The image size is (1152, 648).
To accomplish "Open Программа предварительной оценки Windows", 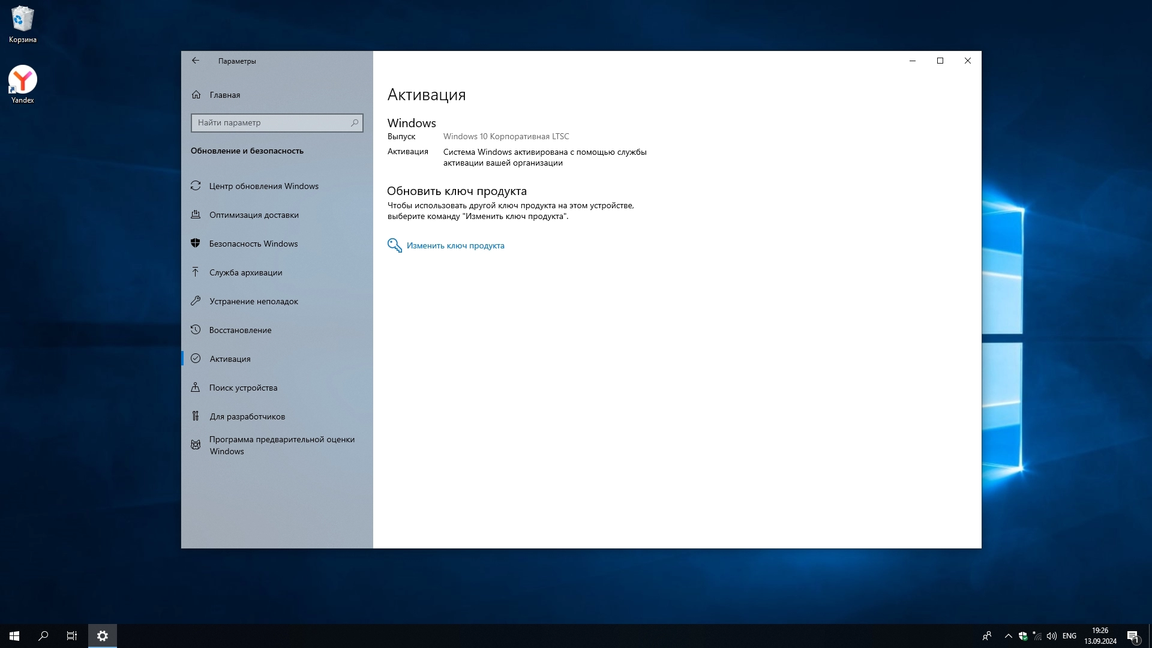I will 281,445.
